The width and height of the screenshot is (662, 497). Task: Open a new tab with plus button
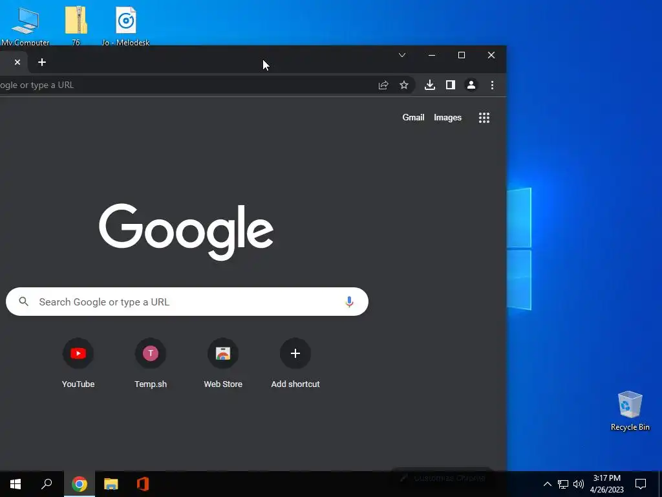coord(42,62)
